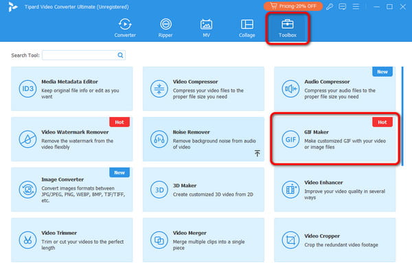This screenshot has width=412, height=265.
Task: Open Video Cropper title text
Action: [322, 236]
